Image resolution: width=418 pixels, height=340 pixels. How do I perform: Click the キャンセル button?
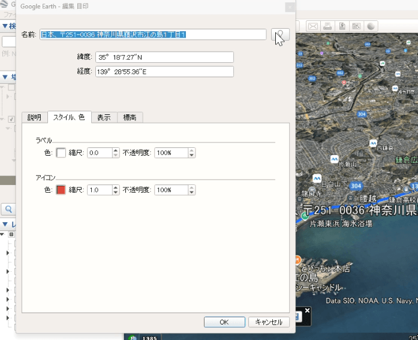[x=269, y=322]
